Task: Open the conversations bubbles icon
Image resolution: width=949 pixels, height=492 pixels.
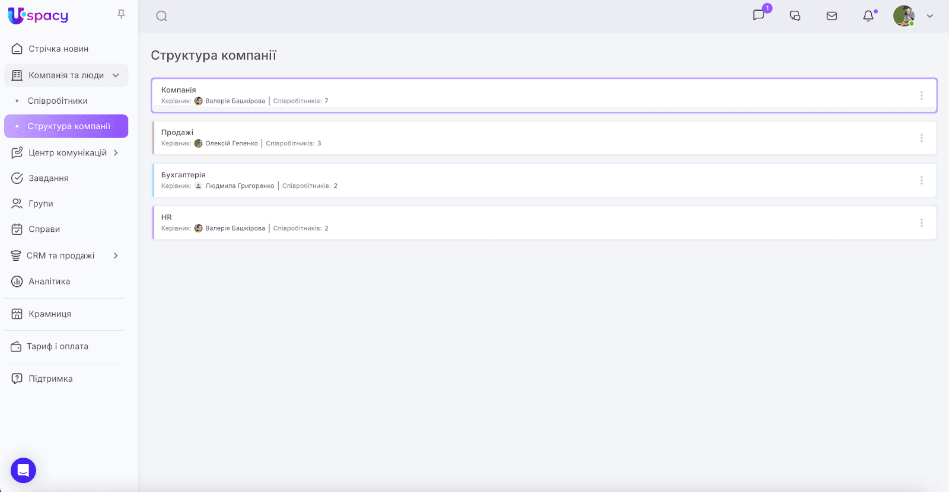Action: [x=795, y=16]
